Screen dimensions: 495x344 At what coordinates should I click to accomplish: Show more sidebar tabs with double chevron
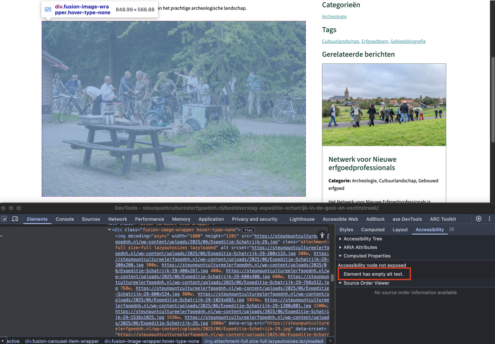452,229
